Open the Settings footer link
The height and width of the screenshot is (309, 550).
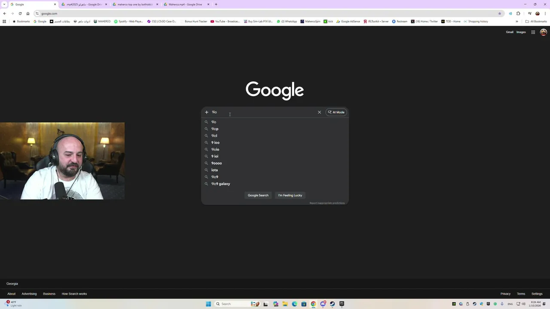pyautogui.click(x=537, y=294)
